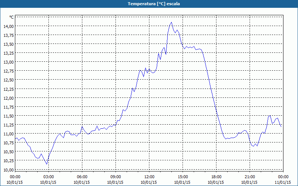Select the 14,00 y-axis label
Viewport: 298px width, 186px height.
[x=9, y=26]
